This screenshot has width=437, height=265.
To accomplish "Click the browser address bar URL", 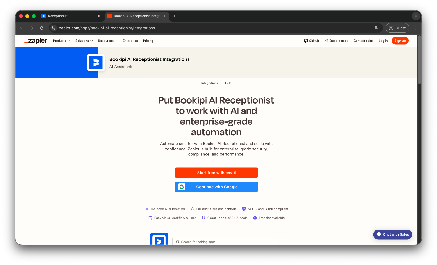I will 107,28.
